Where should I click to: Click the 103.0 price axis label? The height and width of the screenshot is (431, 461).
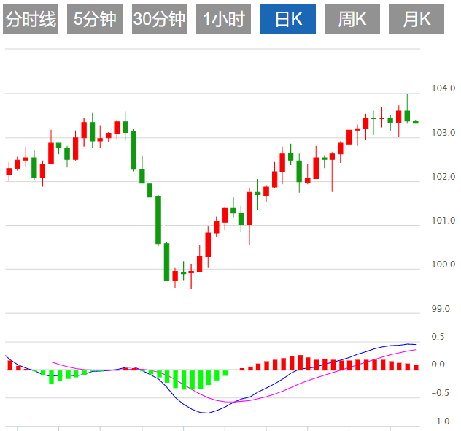tap(443, 133)
